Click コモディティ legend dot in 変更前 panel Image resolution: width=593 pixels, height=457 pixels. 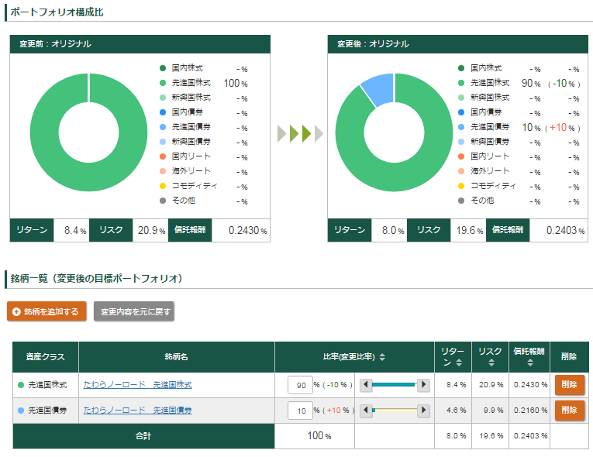coord(163,186)
